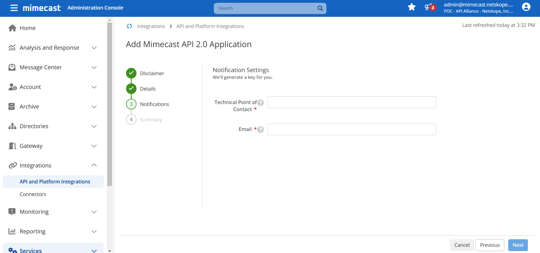Viewport: 540px width, 253px height.
Task: Click the Reporting bar chart icon
Action: pyautogui.click(x=12, y=231)
